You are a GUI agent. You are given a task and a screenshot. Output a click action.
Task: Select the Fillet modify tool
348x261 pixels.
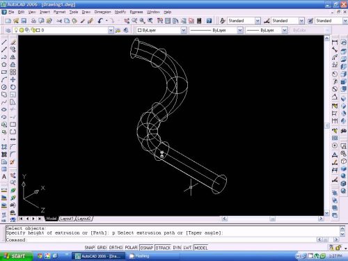pyautogui.click(x=13, y=154)
